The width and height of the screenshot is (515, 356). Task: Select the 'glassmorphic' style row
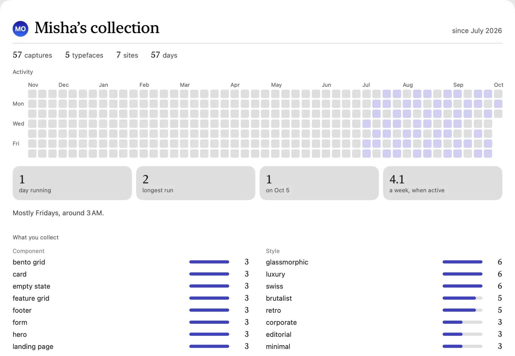[x=384, y=262]
